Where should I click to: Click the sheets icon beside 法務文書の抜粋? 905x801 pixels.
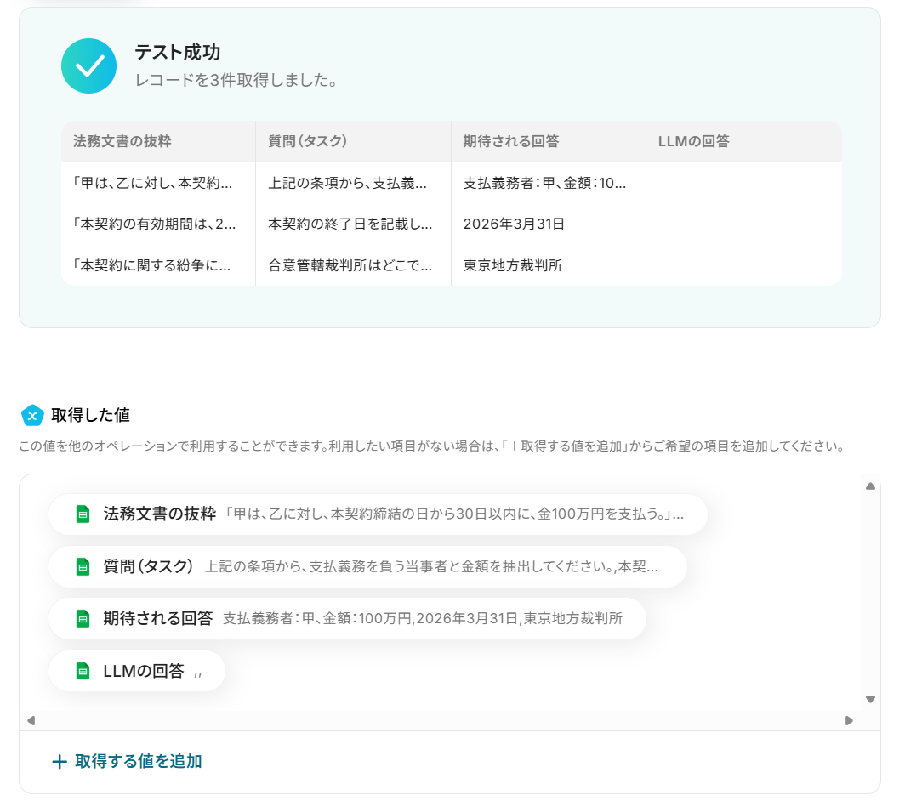click(83, 514)
